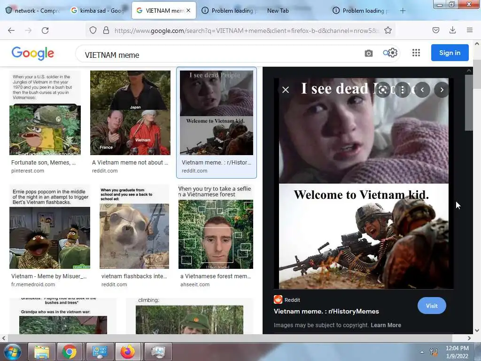Open the Fortunate son Spongebob thumbnail
The height and width of the screenshot is (361, 481).
[45, 113]
